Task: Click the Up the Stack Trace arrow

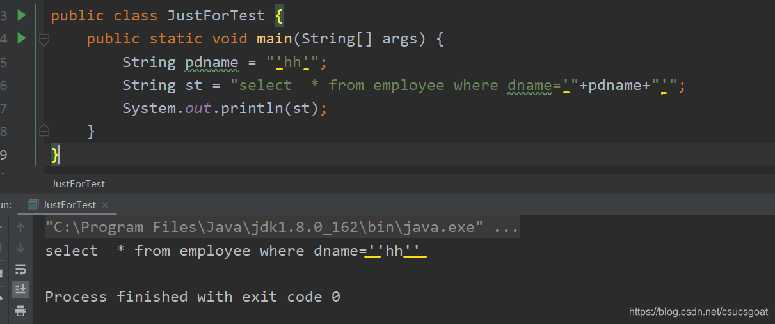Action: point(20,228)
